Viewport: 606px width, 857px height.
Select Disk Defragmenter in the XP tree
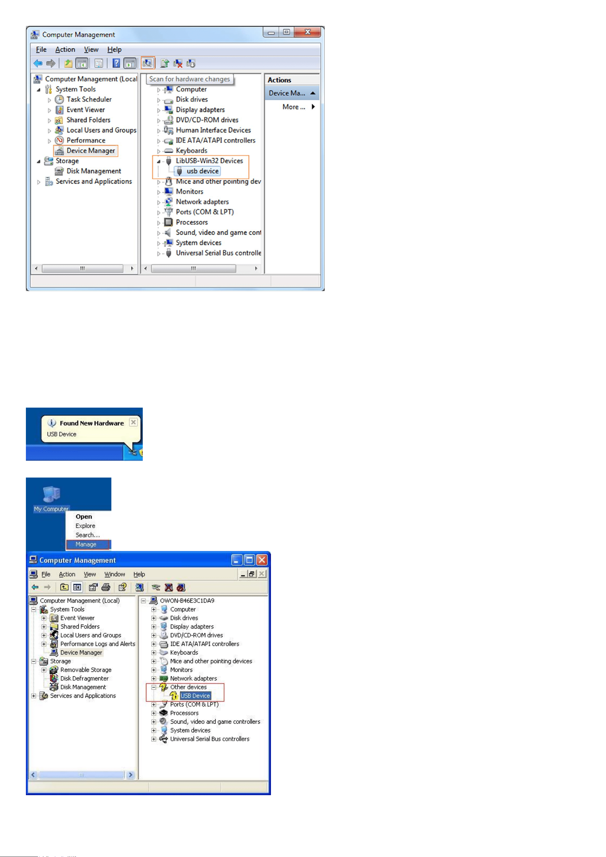click(x=84, y=678)
